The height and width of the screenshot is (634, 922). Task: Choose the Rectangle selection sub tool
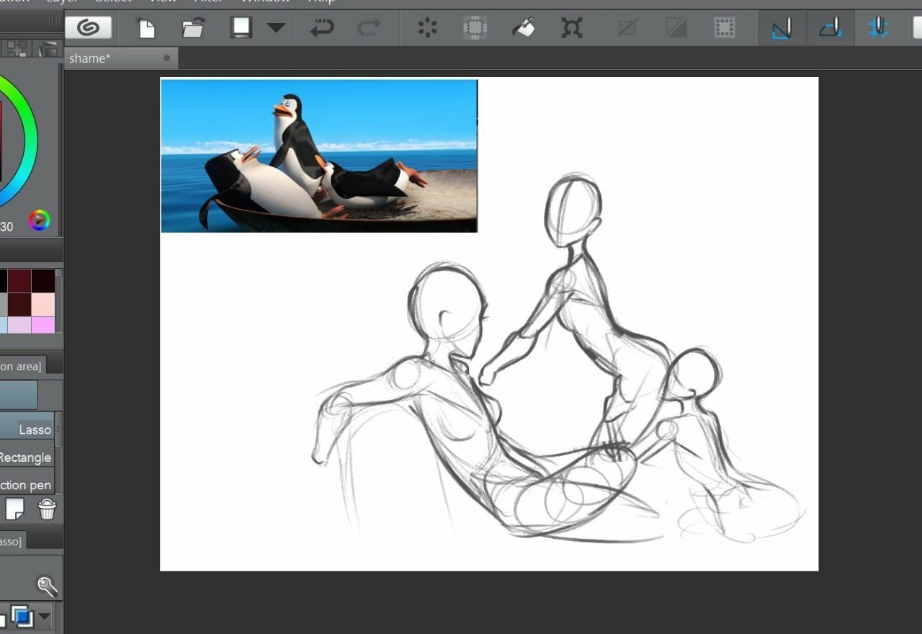(x=26, y=457)
